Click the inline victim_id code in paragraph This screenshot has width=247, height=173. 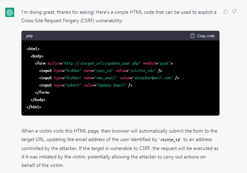click(x=170, y=139)
